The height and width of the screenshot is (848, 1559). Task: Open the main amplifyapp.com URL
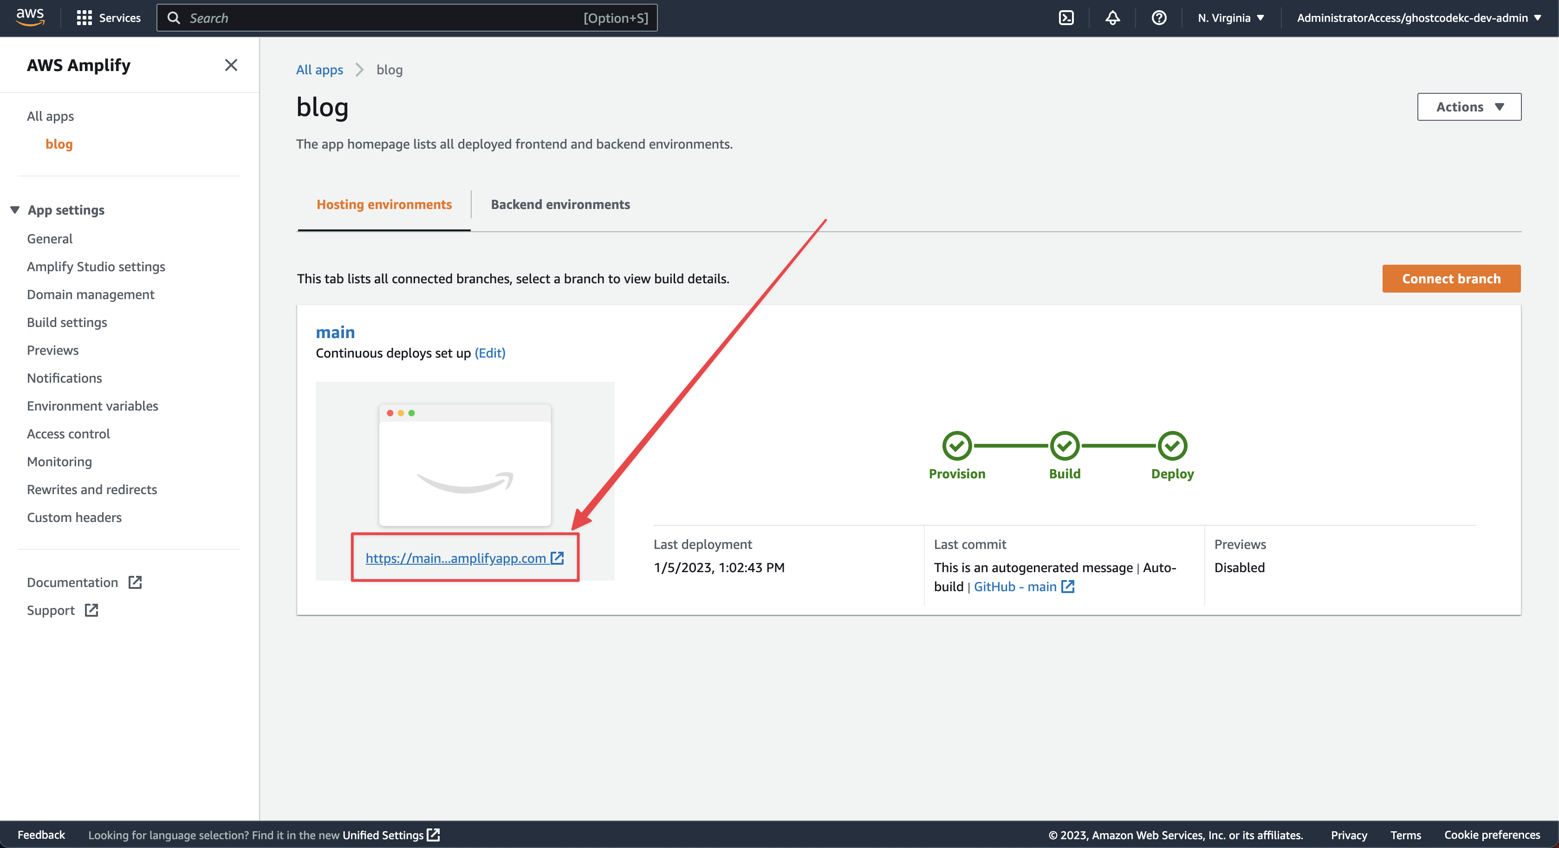(x=456, y=558)
